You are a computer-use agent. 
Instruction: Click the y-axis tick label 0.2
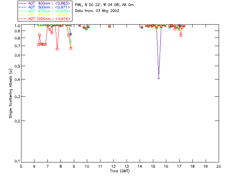17,121
